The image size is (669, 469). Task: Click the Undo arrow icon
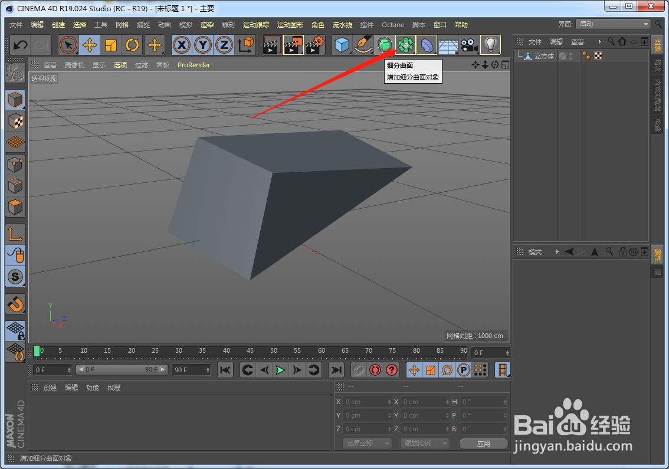pos(21,45)
